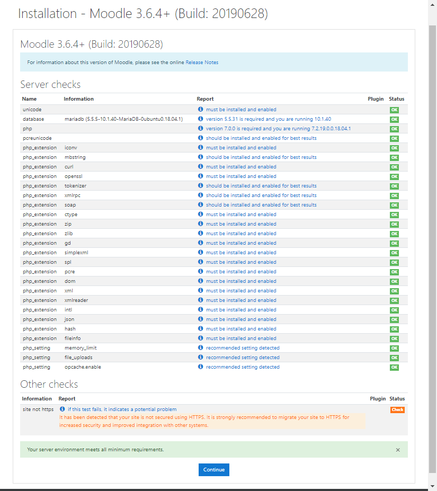The image size is (437, 491).
Task: Click the 'pcreunicode' name cell
Action: (x=37, y=138)
